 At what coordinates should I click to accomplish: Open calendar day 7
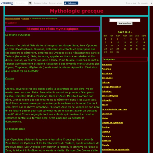pos(144,39)
